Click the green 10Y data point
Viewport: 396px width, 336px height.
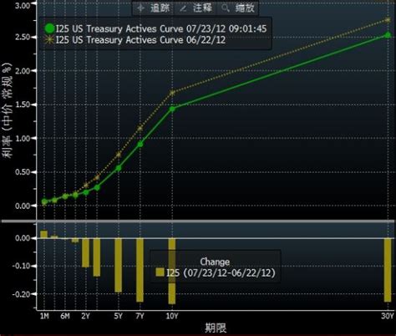click(x=172, y=109)
